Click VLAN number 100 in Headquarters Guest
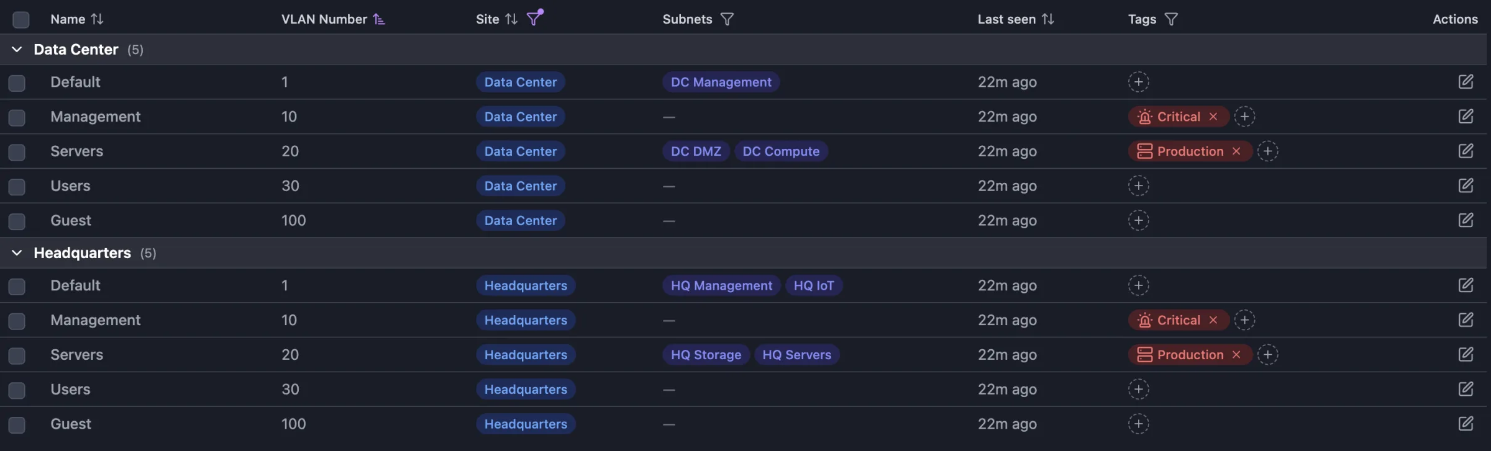Image resolution: width=1491 pixels, height=451 pixels. tap(294, 424)
